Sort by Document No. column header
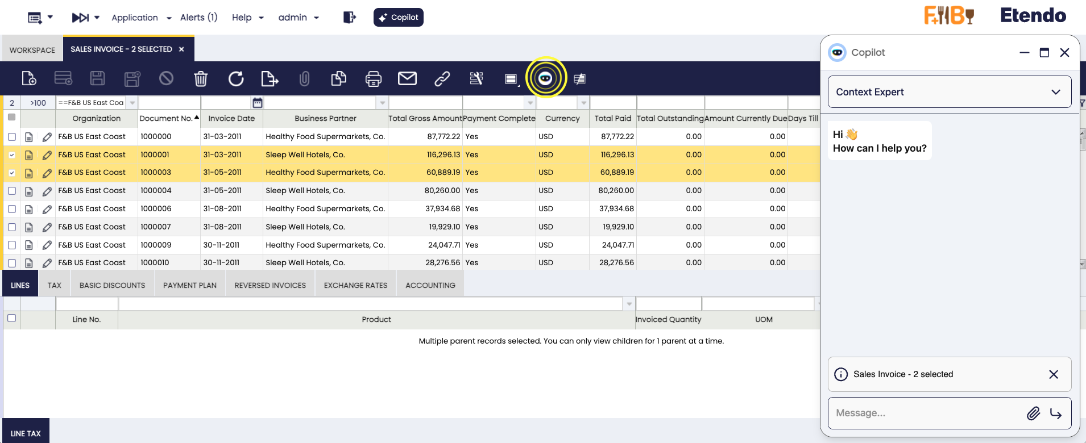The image size is (1086, 443). [169, 118]
